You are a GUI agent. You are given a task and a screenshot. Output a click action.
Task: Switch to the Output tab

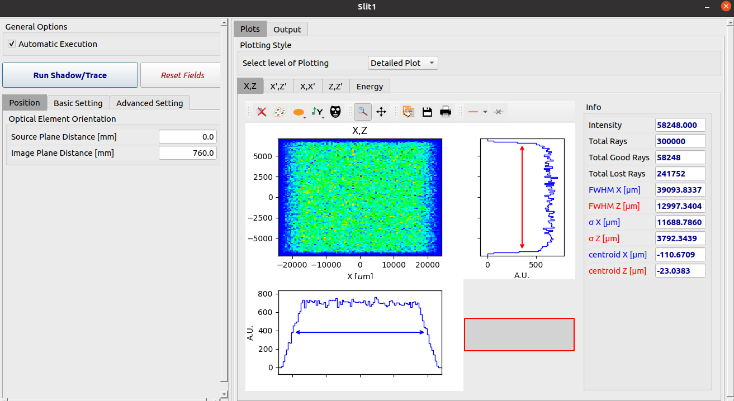coord(287,29)
